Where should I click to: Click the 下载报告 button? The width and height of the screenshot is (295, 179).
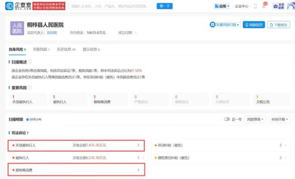coord(279,25)
